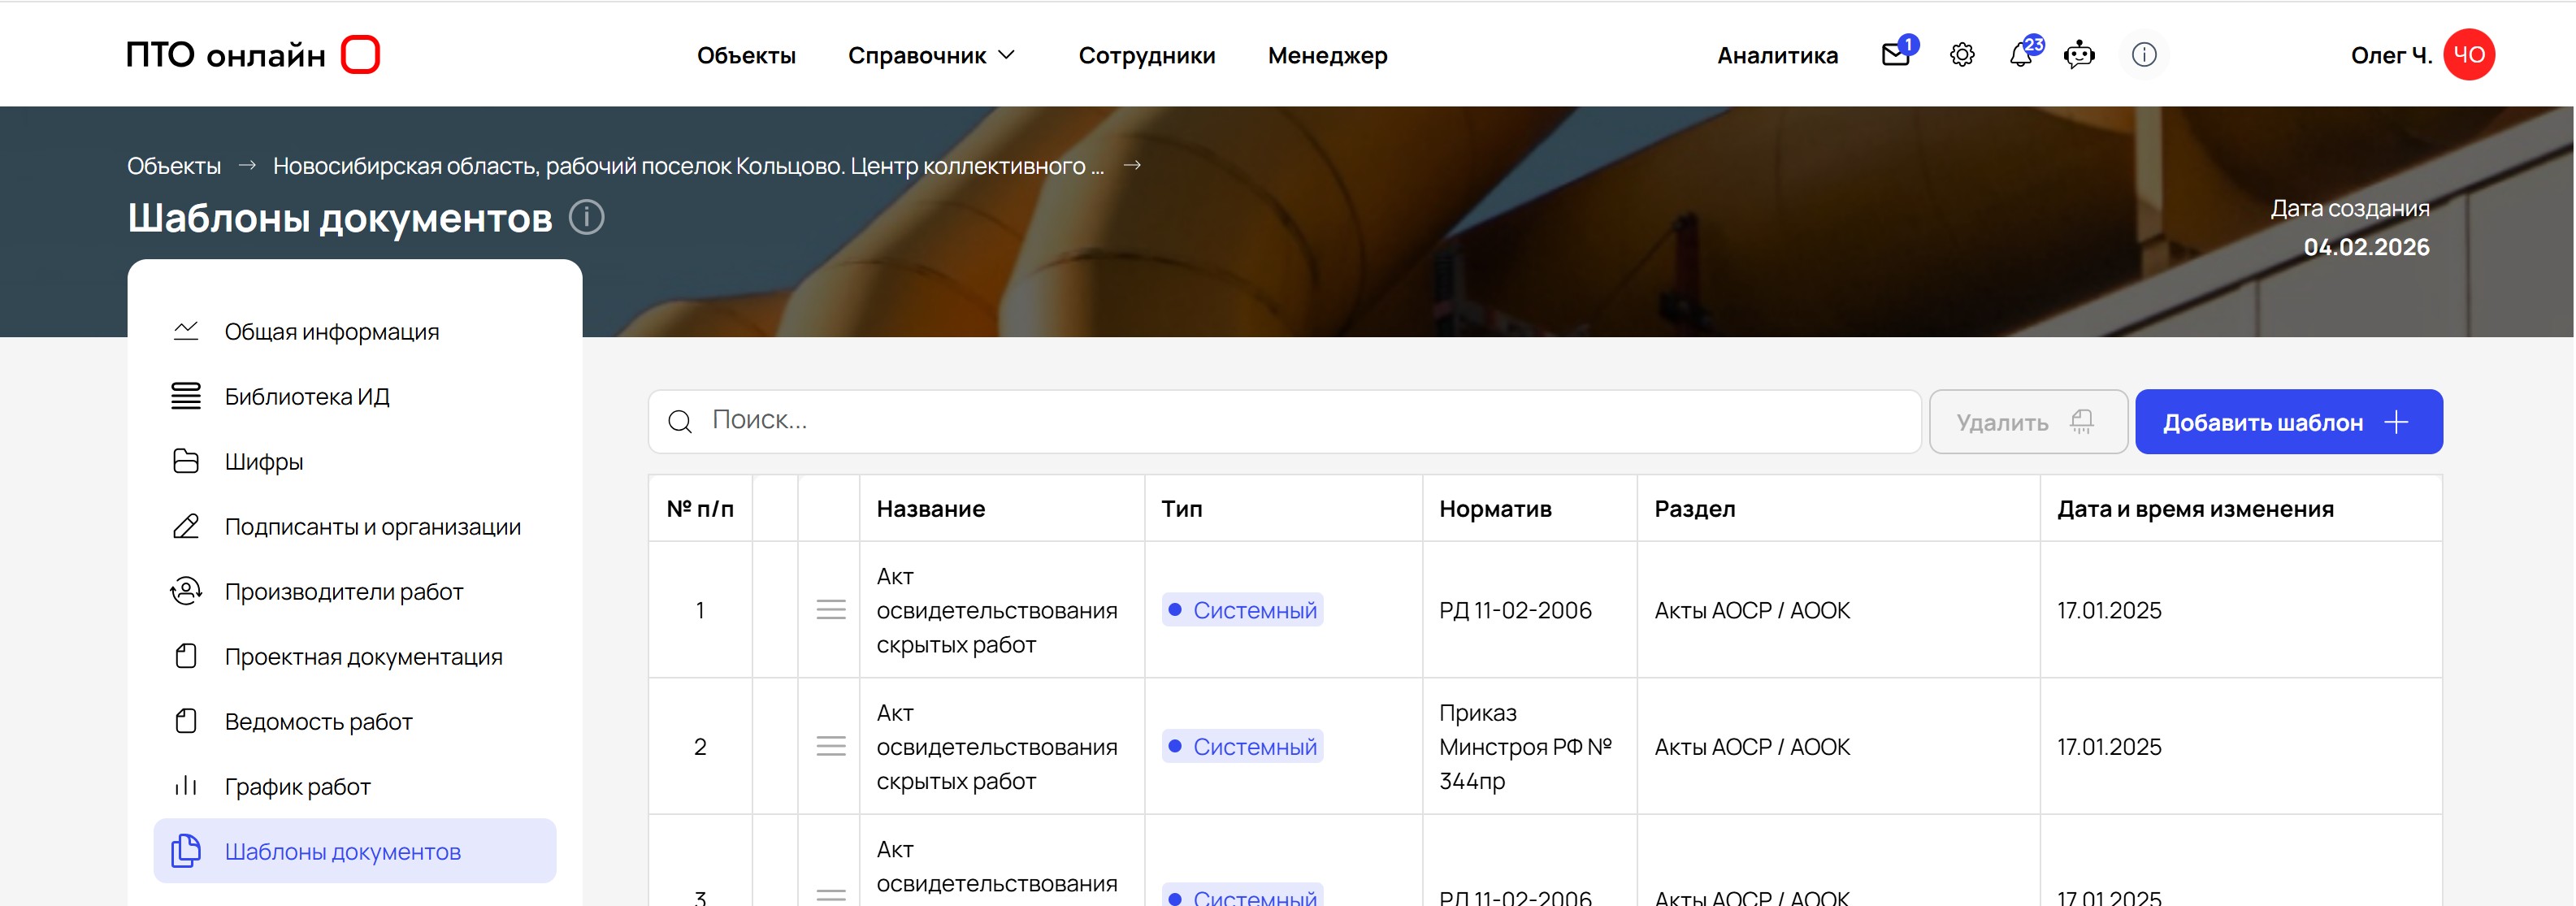Screen dimensions: 2576x906
Task: Click Приказ Минстроя РФ № 344пр cell
Action: tap(1525, 746)
